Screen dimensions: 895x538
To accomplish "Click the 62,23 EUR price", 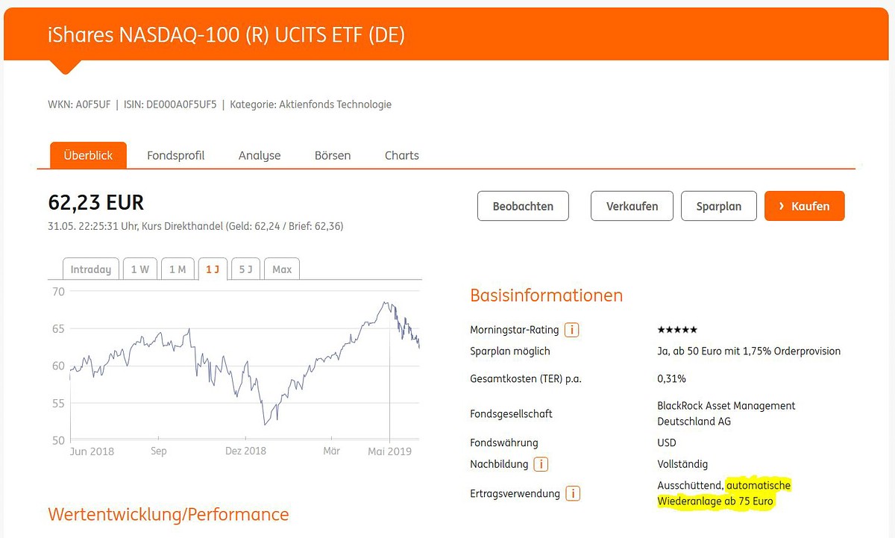I will point(95,202).
